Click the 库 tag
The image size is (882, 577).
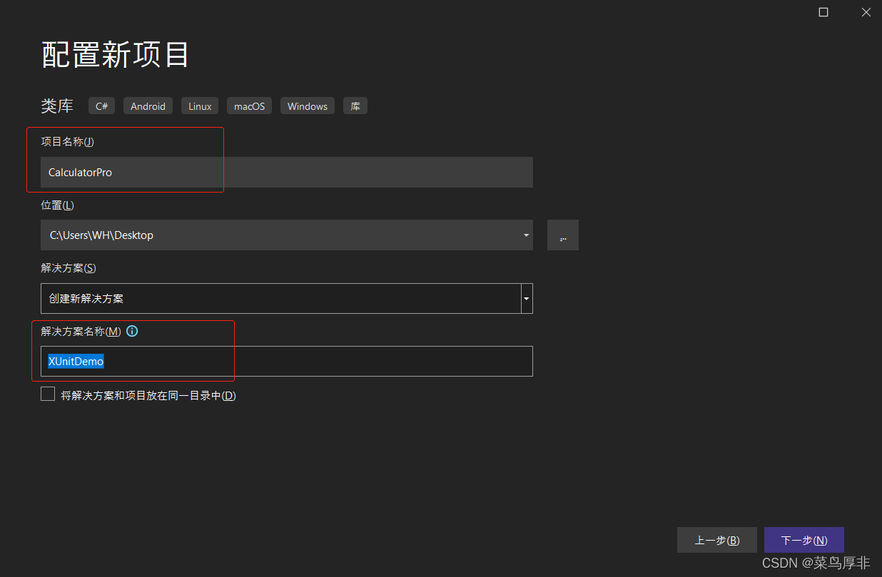(x=355, y=106)
